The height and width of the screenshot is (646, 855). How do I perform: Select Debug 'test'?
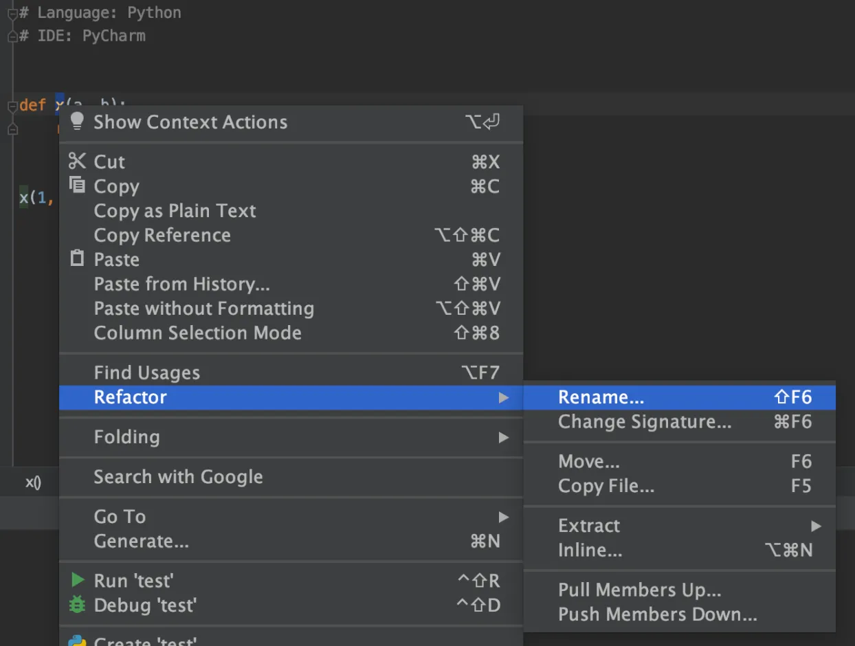tap(291, 605)
